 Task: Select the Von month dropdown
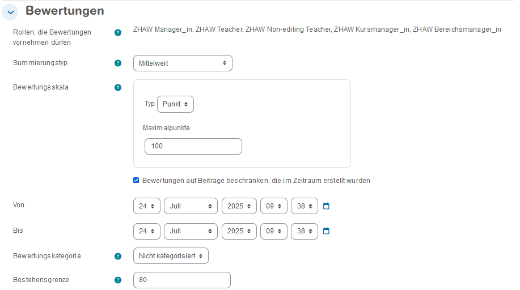191,206
